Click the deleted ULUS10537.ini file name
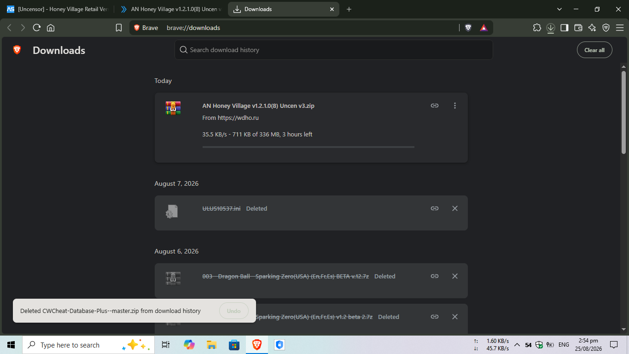The width and height of the screenshot is (629, 354). point(221,208)
